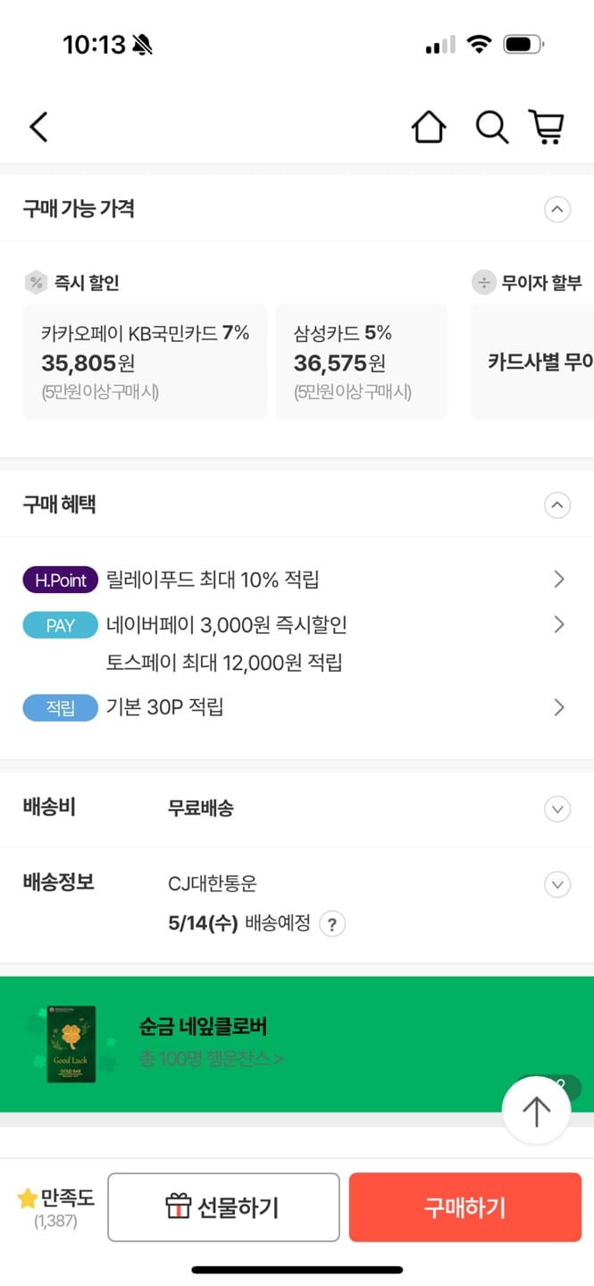Collapse the 구매 혜택 section
Viewport: 594px width, 1286px height.
pos(556,505)
